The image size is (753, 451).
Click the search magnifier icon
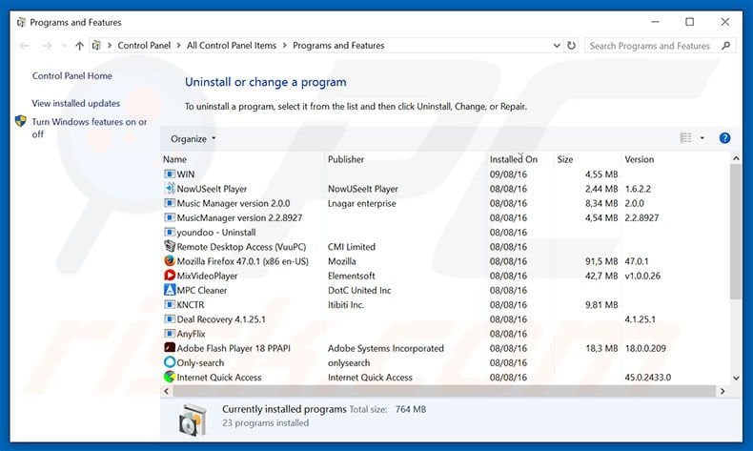coord(725,46)
